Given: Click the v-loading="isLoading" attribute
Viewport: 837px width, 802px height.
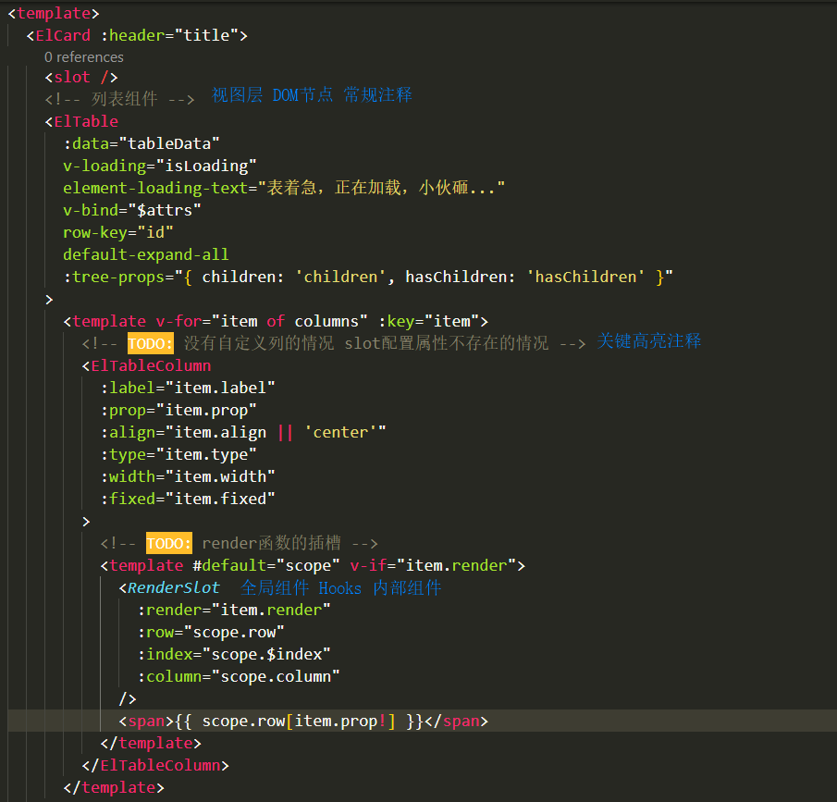Looking at the screenshot, I should coord(160,167).
